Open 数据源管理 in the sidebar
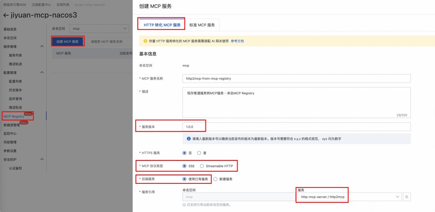 12,125
